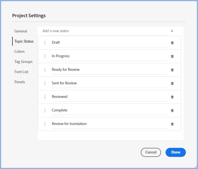Remove the Ready for Review status
The height and width of the screenshot is (169, 198).
tap(172, 70)
